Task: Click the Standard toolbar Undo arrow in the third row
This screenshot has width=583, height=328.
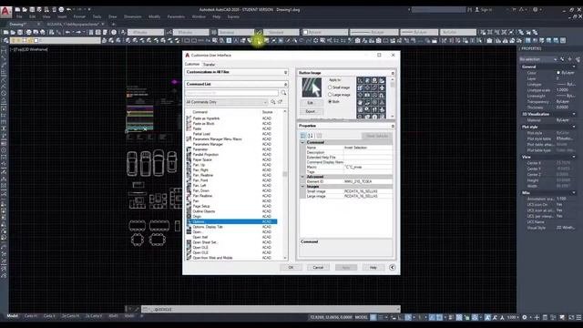Action: (x=68, y=33)
